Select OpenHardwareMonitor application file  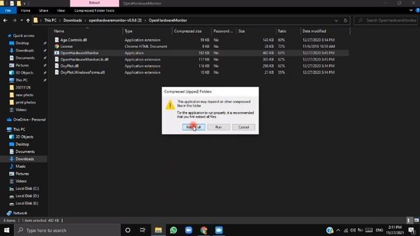point(79,53)
